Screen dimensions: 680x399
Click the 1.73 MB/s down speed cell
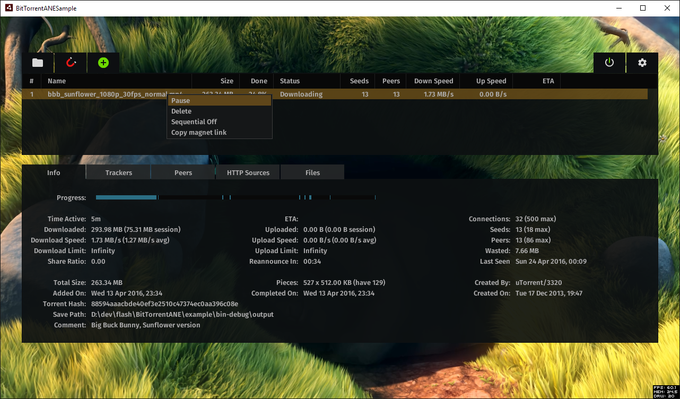(438, 94)
